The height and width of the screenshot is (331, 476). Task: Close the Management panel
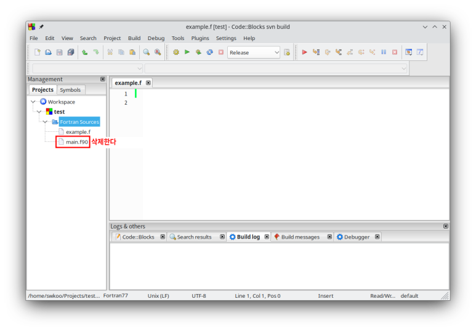pos(103,79)
